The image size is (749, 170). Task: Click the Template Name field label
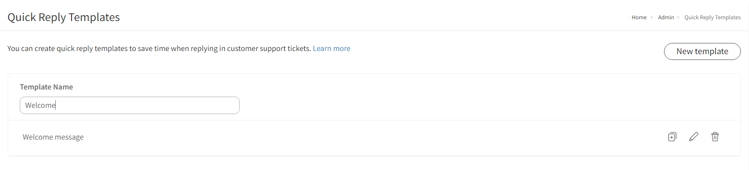[x=46, y=87]
